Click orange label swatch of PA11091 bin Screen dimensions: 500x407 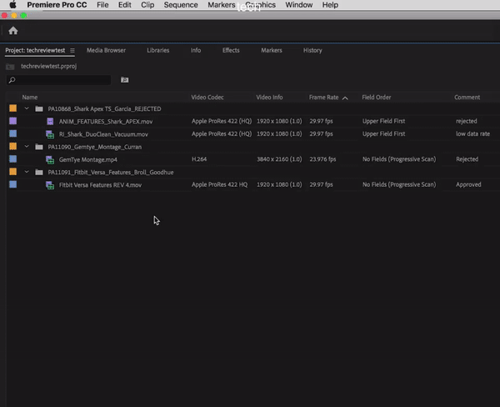click(12, 172)
